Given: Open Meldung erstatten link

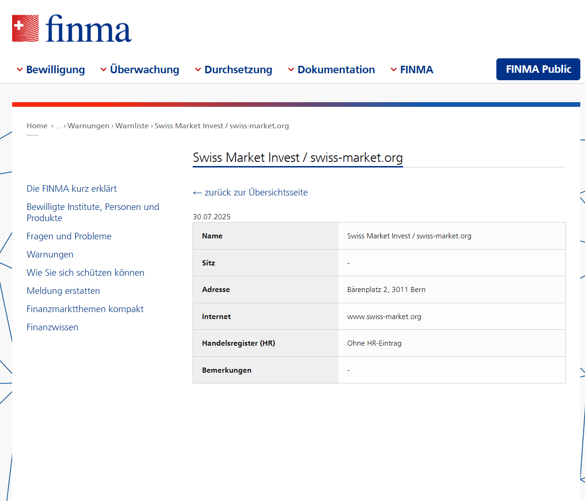Looking at the screenshot, I should (63, 291).
